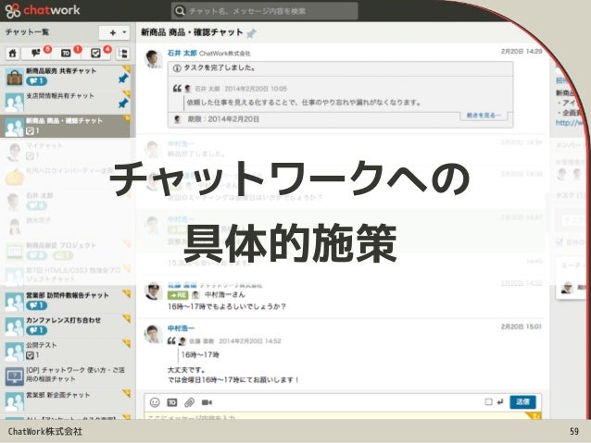
Task: Open the chat list category icon
Action: tap(123, 54)
